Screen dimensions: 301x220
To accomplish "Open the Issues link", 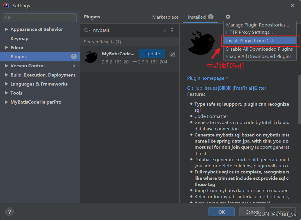I will [211, 88].
